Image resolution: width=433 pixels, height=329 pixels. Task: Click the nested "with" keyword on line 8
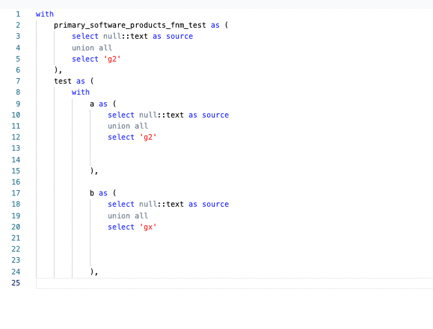pyautogui.click(x=80, y=92)
